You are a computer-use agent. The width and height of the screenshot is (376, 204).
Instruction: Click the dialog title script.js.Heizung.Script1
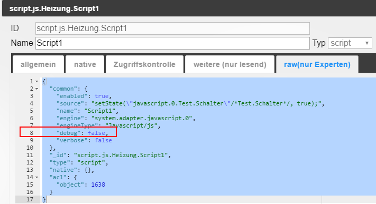click(x=54, y=8)
